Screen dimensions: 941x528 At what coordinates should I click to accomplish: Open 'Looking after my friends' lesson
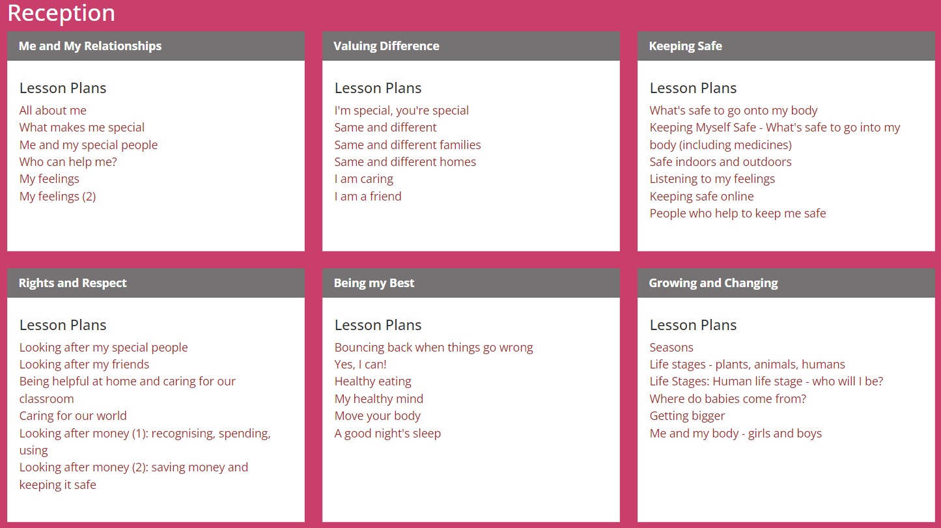(84, 364)
